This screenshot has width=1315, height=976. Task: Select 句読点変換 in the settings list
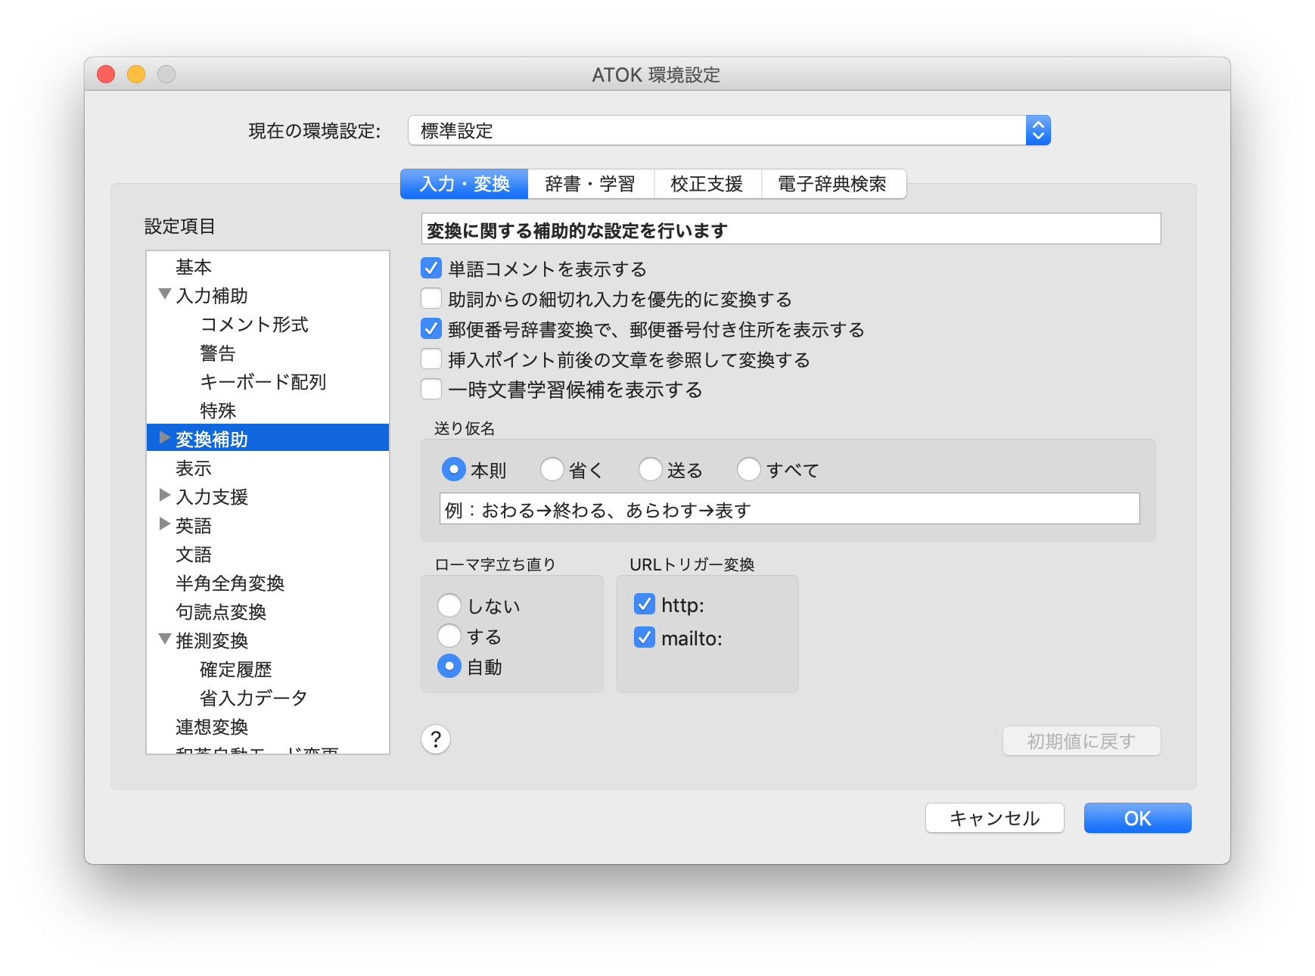(x=268, y=612)
